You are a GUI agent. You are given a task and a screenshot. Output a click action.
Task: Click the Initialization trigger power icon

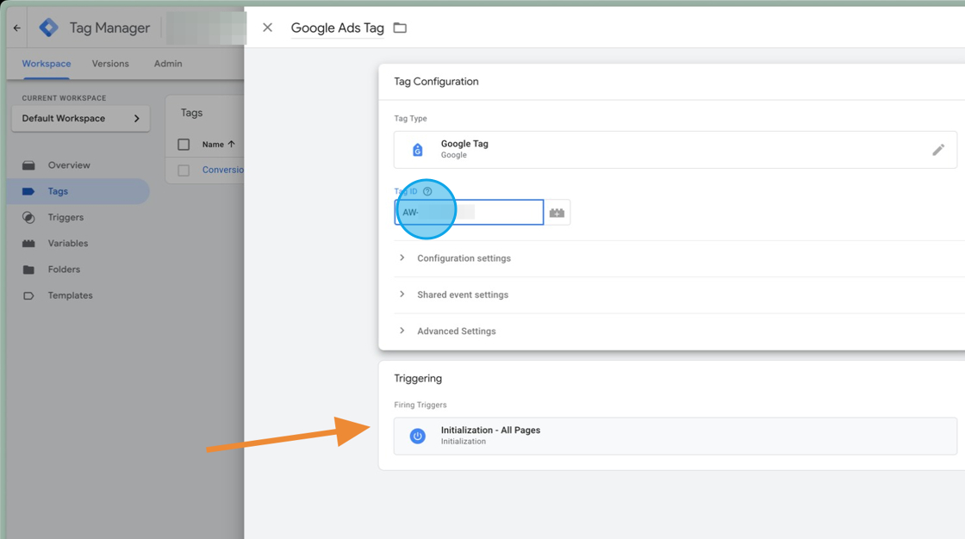[x=418, y=436]
